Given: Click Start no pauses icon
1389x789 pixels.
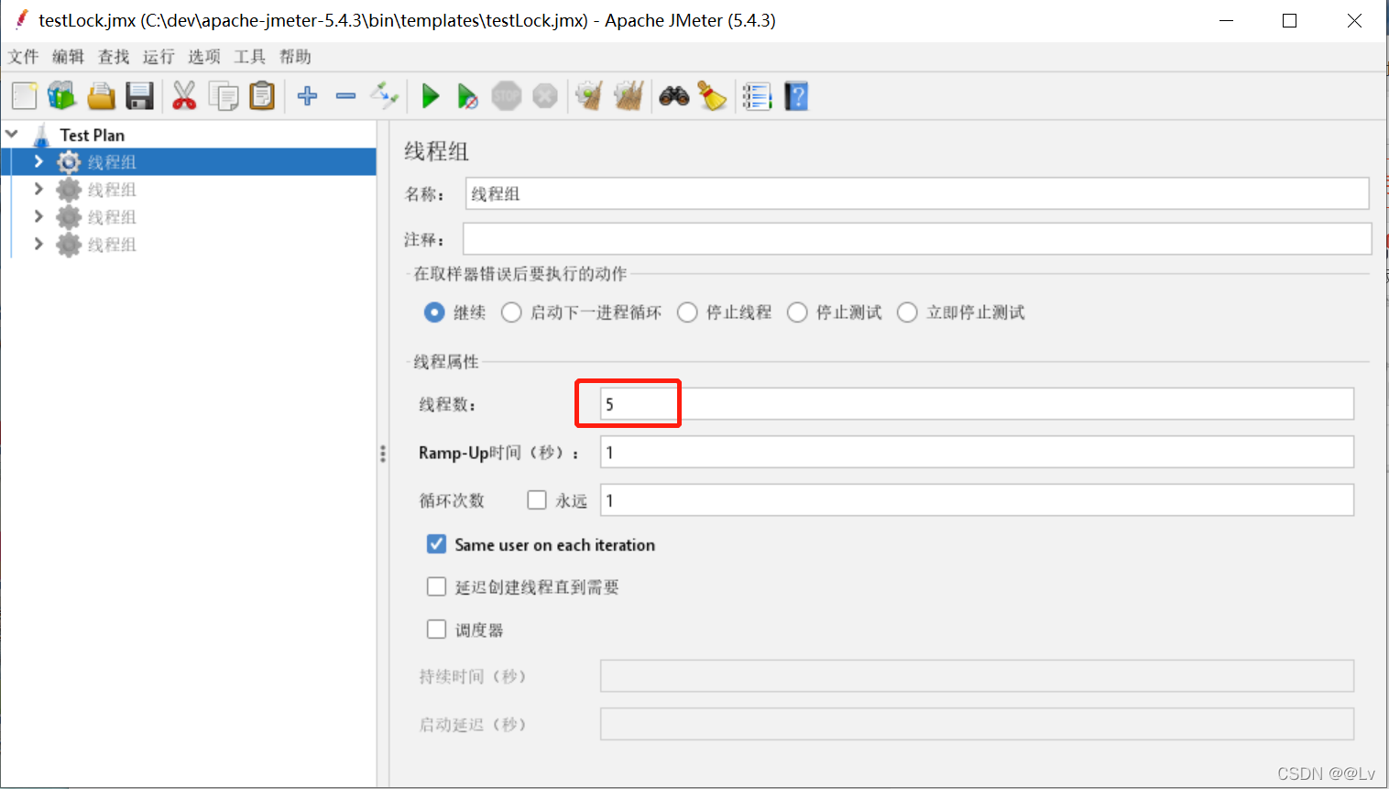Looking at the screenshot, I should (467, 96).
